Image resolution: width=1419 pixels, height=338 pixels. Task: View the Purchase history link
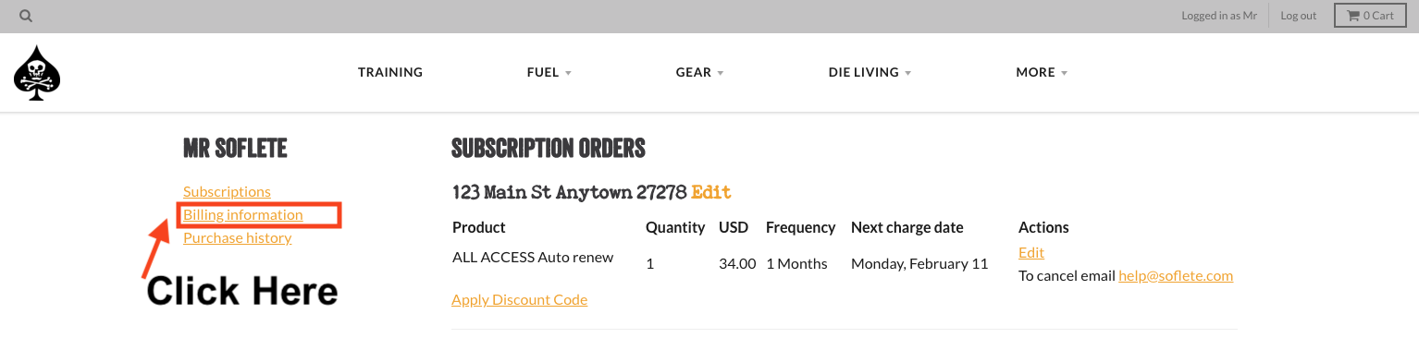pos(238,237)
